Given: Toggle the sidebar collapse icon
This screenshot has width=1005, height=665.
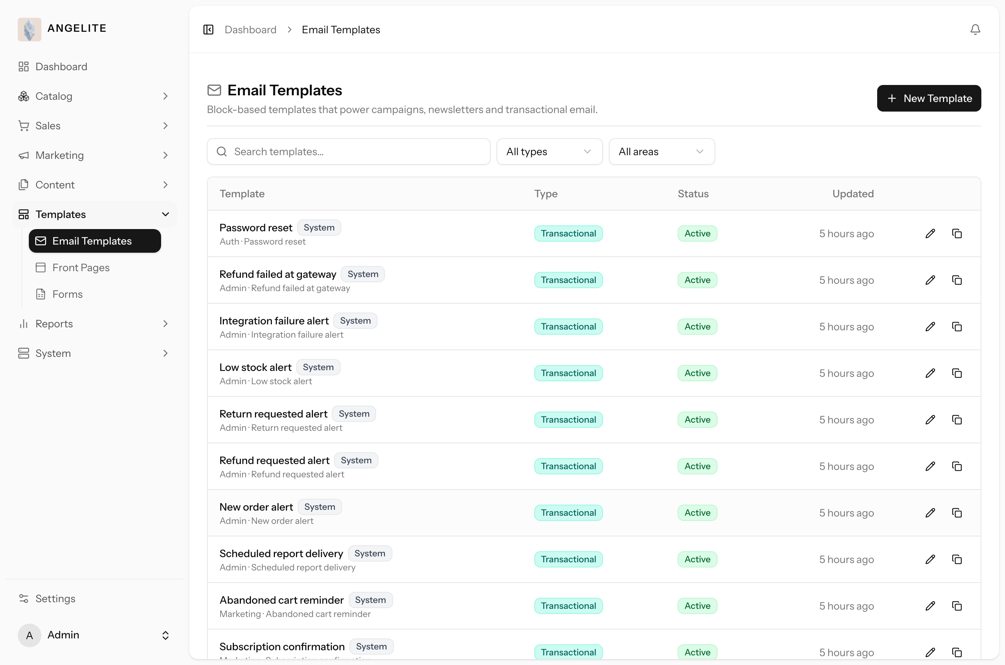Looking at the screenshot, I should click(208, 30).
